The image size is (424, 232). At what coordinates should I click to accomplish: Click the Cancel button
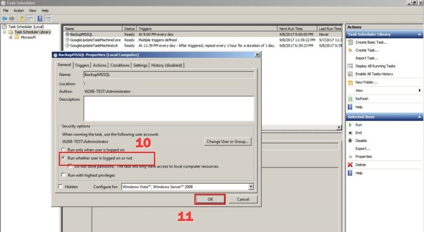click(243, 199)
